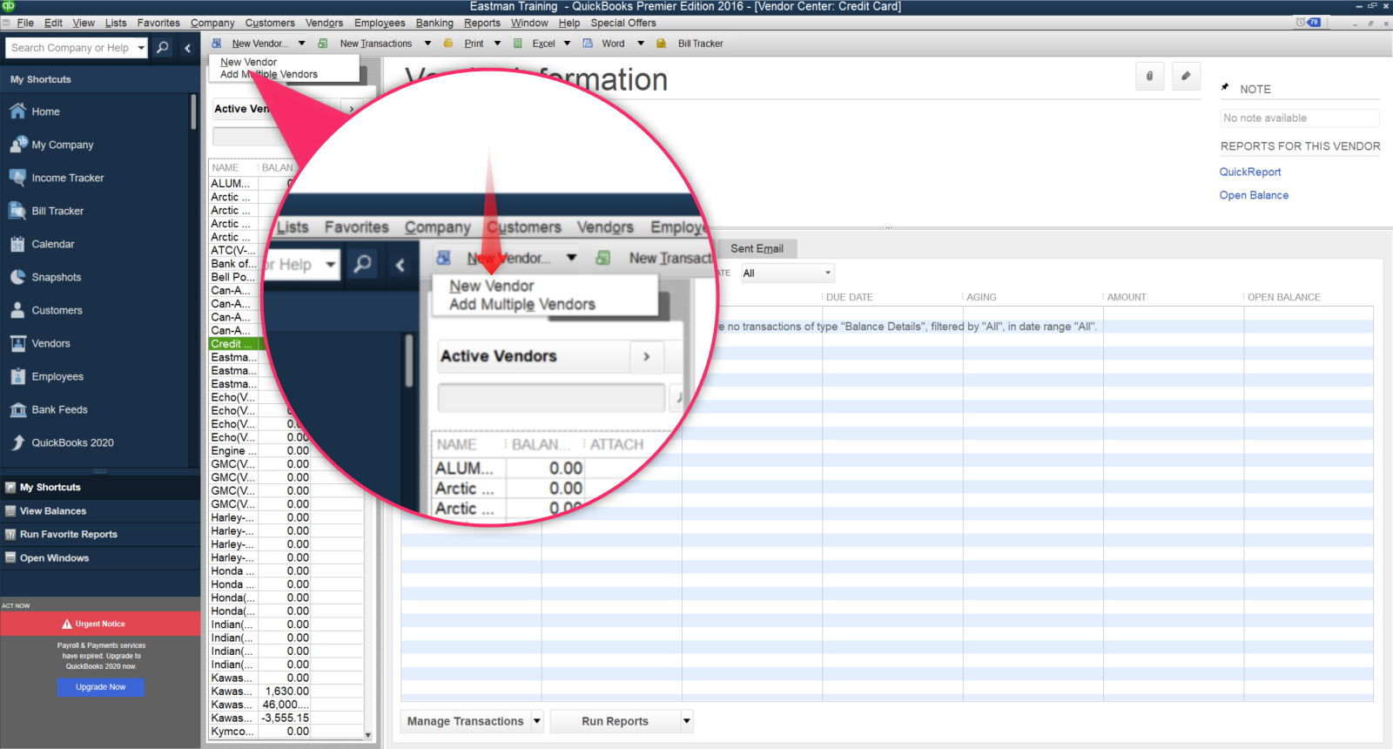The image size is (1393, 749).
Task: Sort by the DUE DATE column header
Action: (849, 297)
